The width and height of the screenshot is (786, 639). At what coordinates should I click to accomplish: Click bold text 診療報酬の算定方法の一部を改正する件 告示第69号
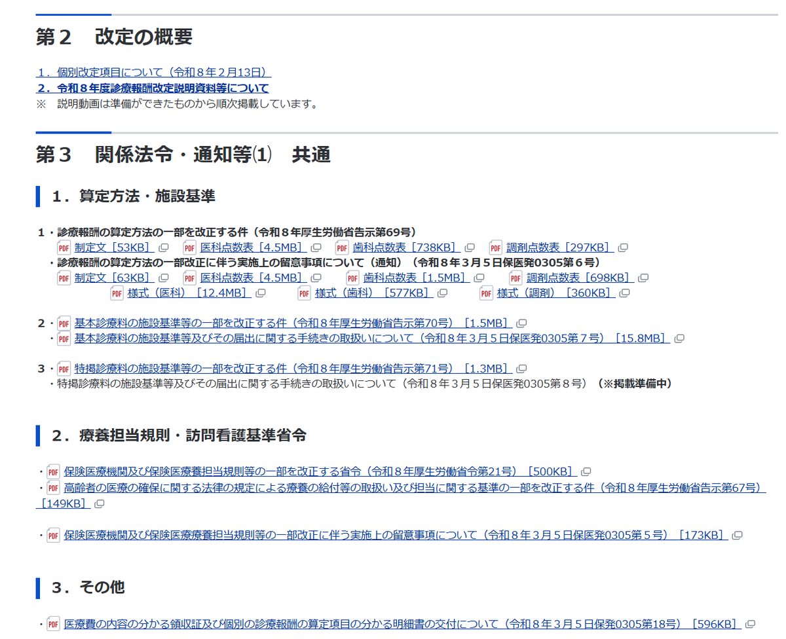click(x=237, y=232)
